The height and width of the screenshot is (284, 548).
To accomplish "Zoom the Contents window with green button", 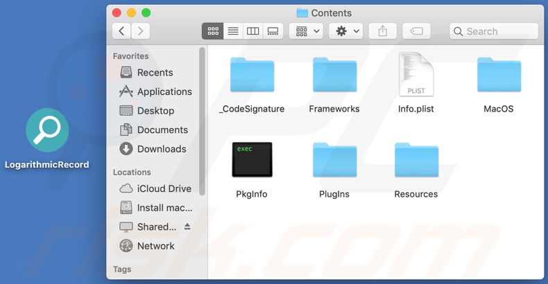I will tap(146, 13).
